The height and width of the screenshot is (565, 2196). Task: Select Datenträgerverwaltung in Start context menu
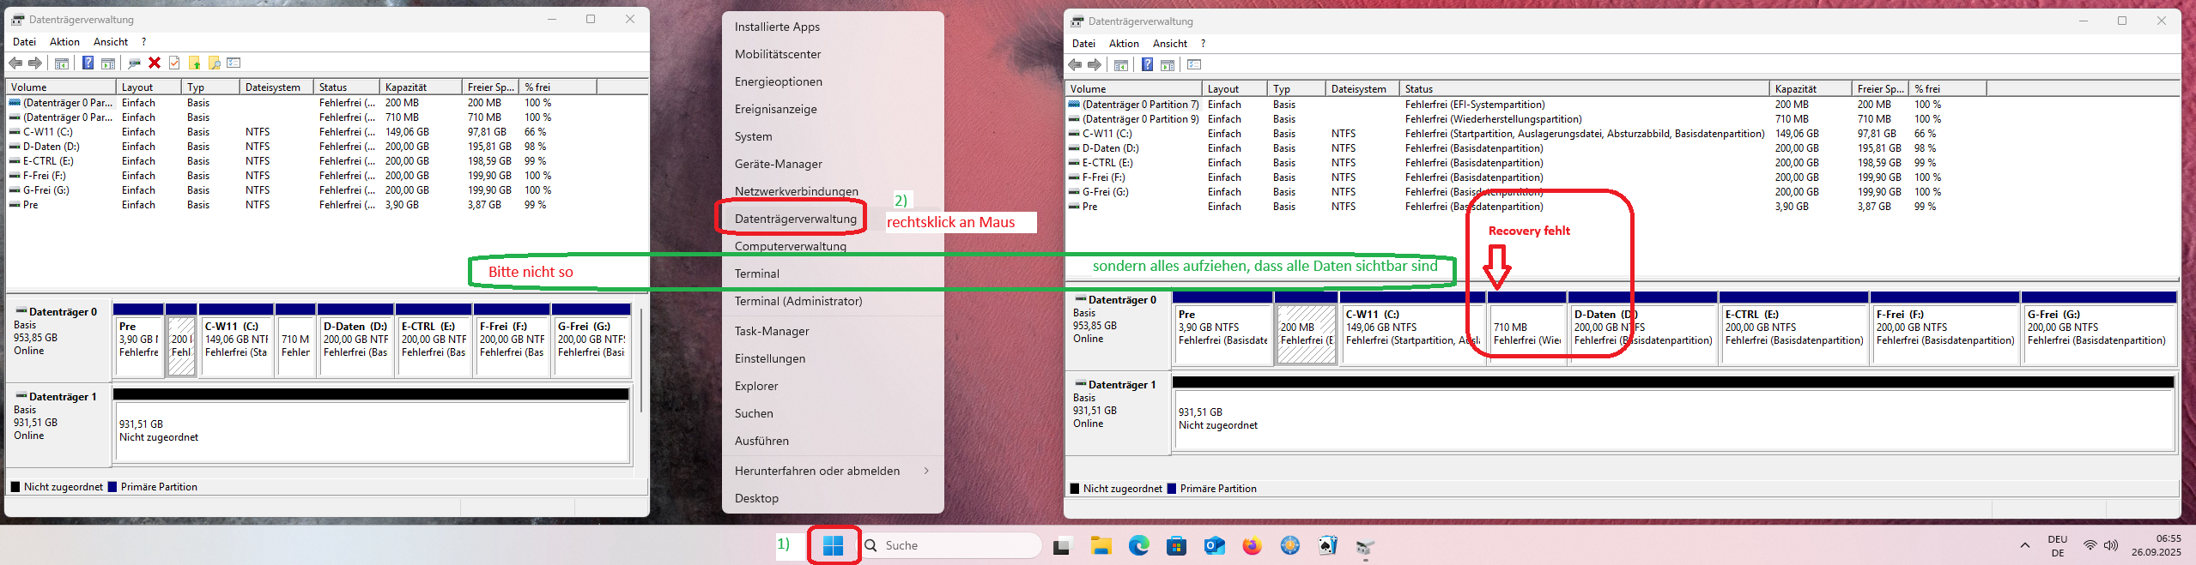796,219
